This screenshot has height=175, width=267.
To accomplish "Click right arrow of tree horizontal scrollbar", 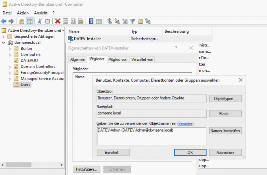I will pyautogui.click(x=62, y=165).
